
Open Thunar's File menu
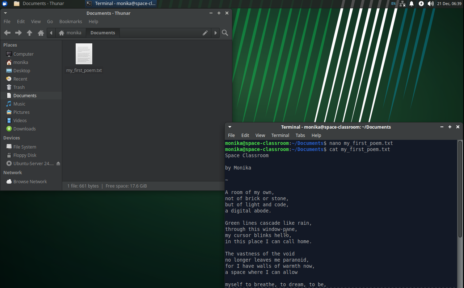pos(7,22)
